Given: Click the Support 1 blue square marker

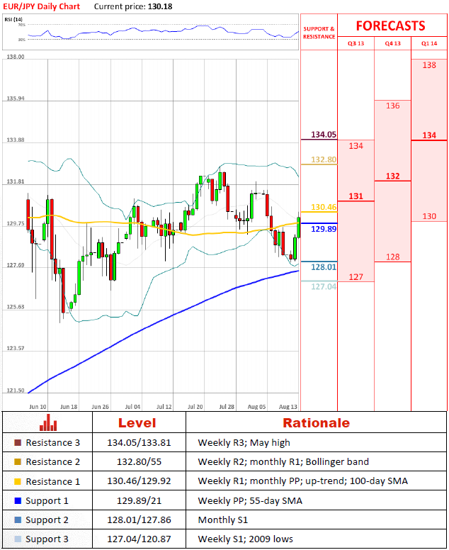Looking at the screenshot, I should [18, 500].
